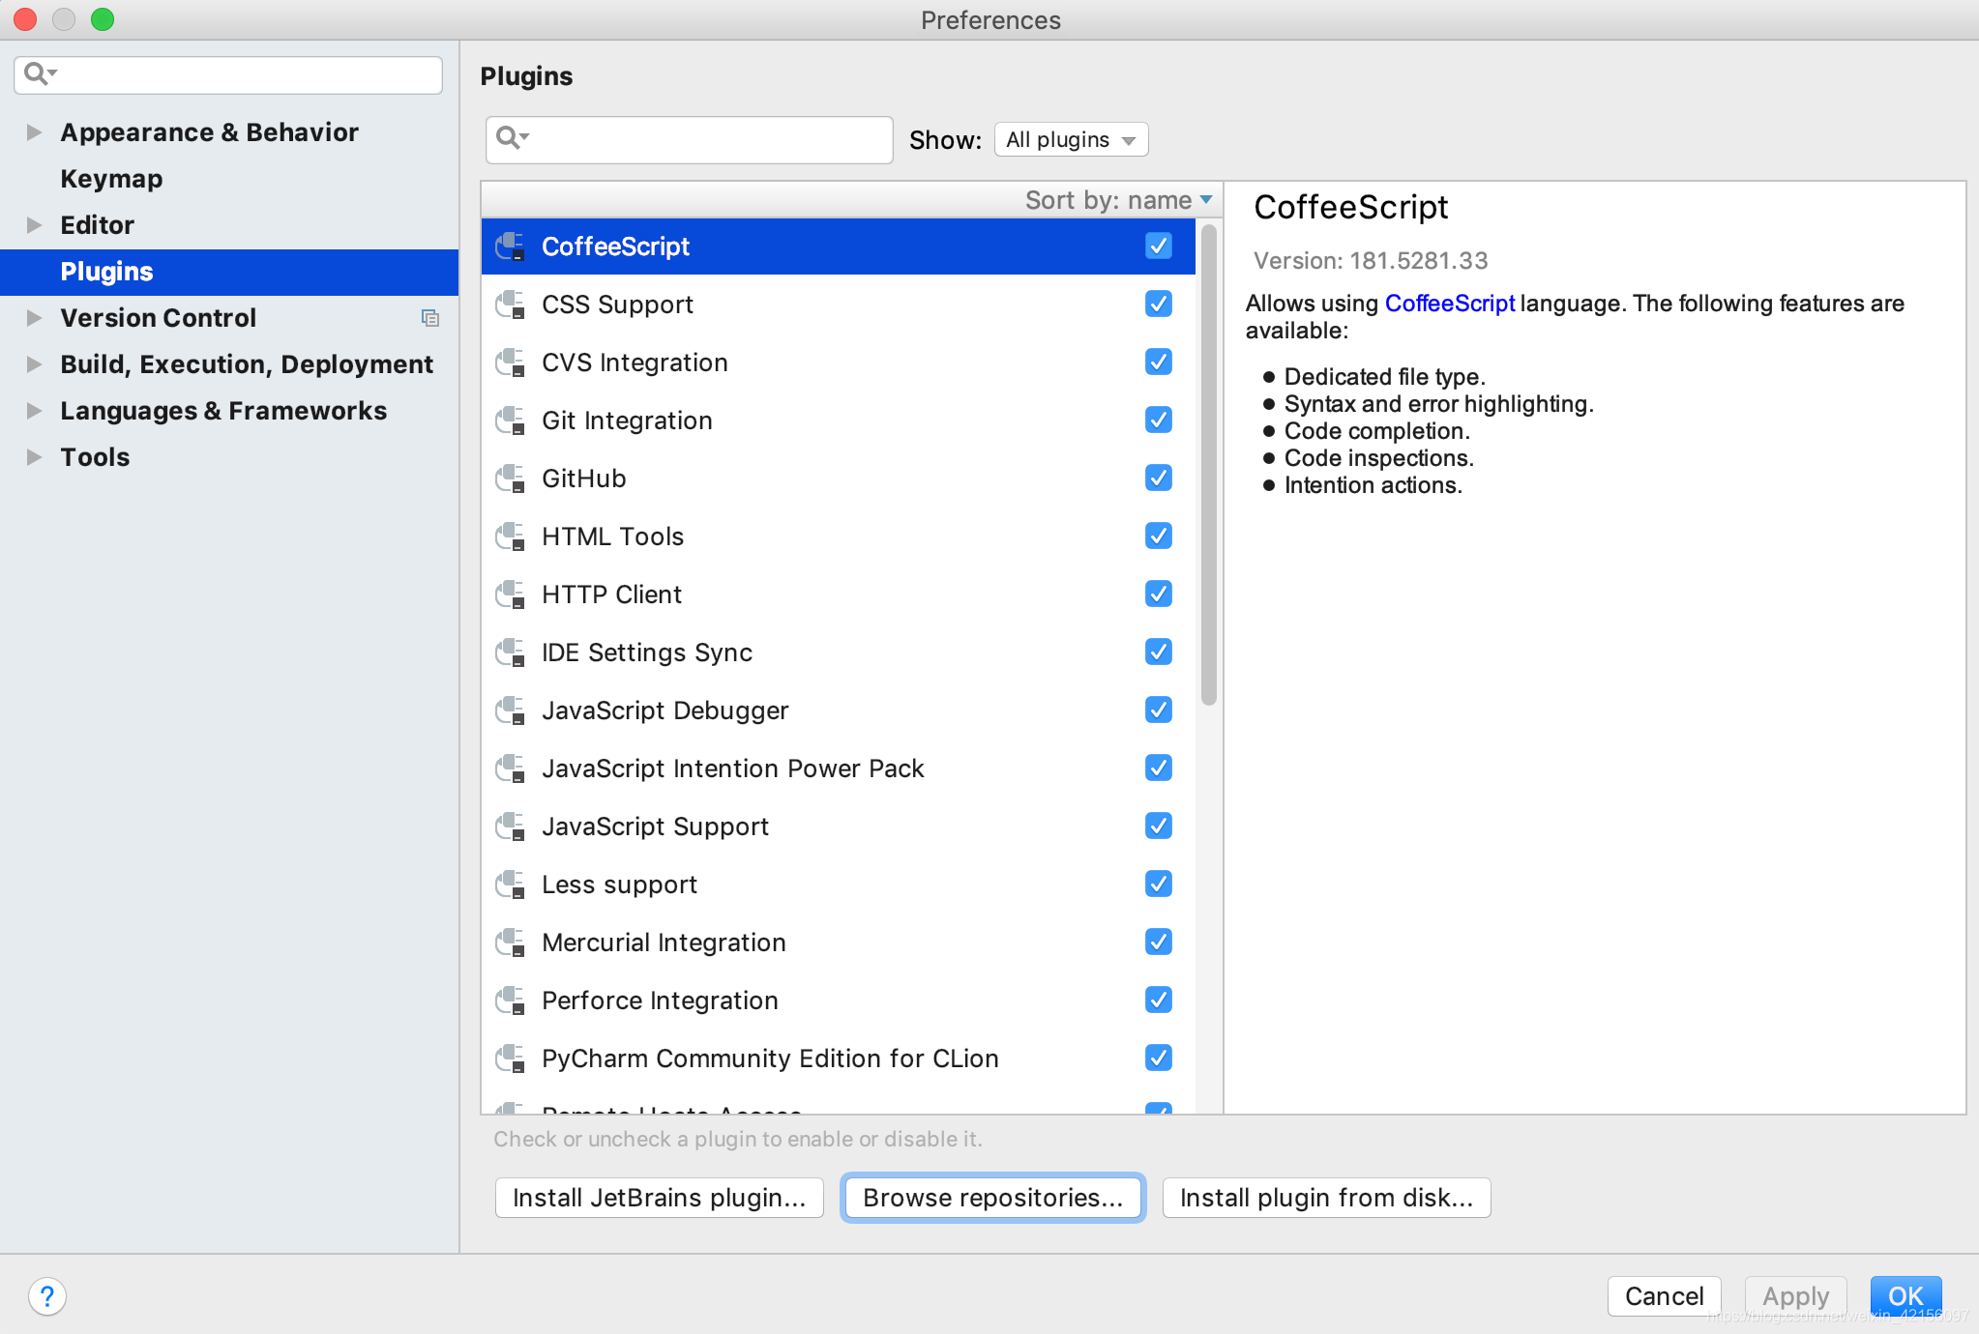Toggle the IDE Settings Sync checkbox
The width and height of the screenshot is (1979, 1334).
point(1158,652)
